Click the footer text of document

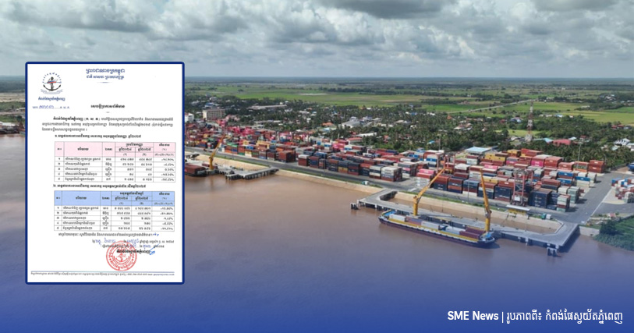tap(105, 275)
